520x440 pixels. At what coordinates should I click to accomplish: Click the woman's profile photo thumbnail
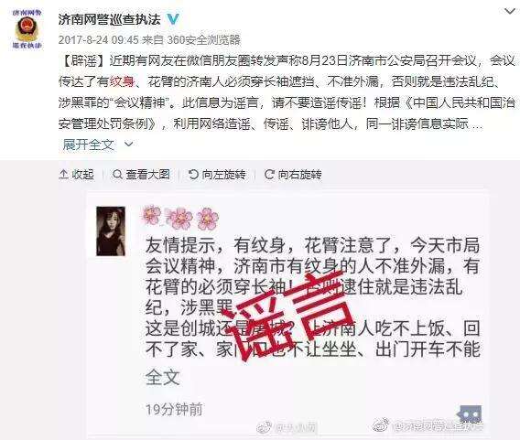tap(111, 231)
